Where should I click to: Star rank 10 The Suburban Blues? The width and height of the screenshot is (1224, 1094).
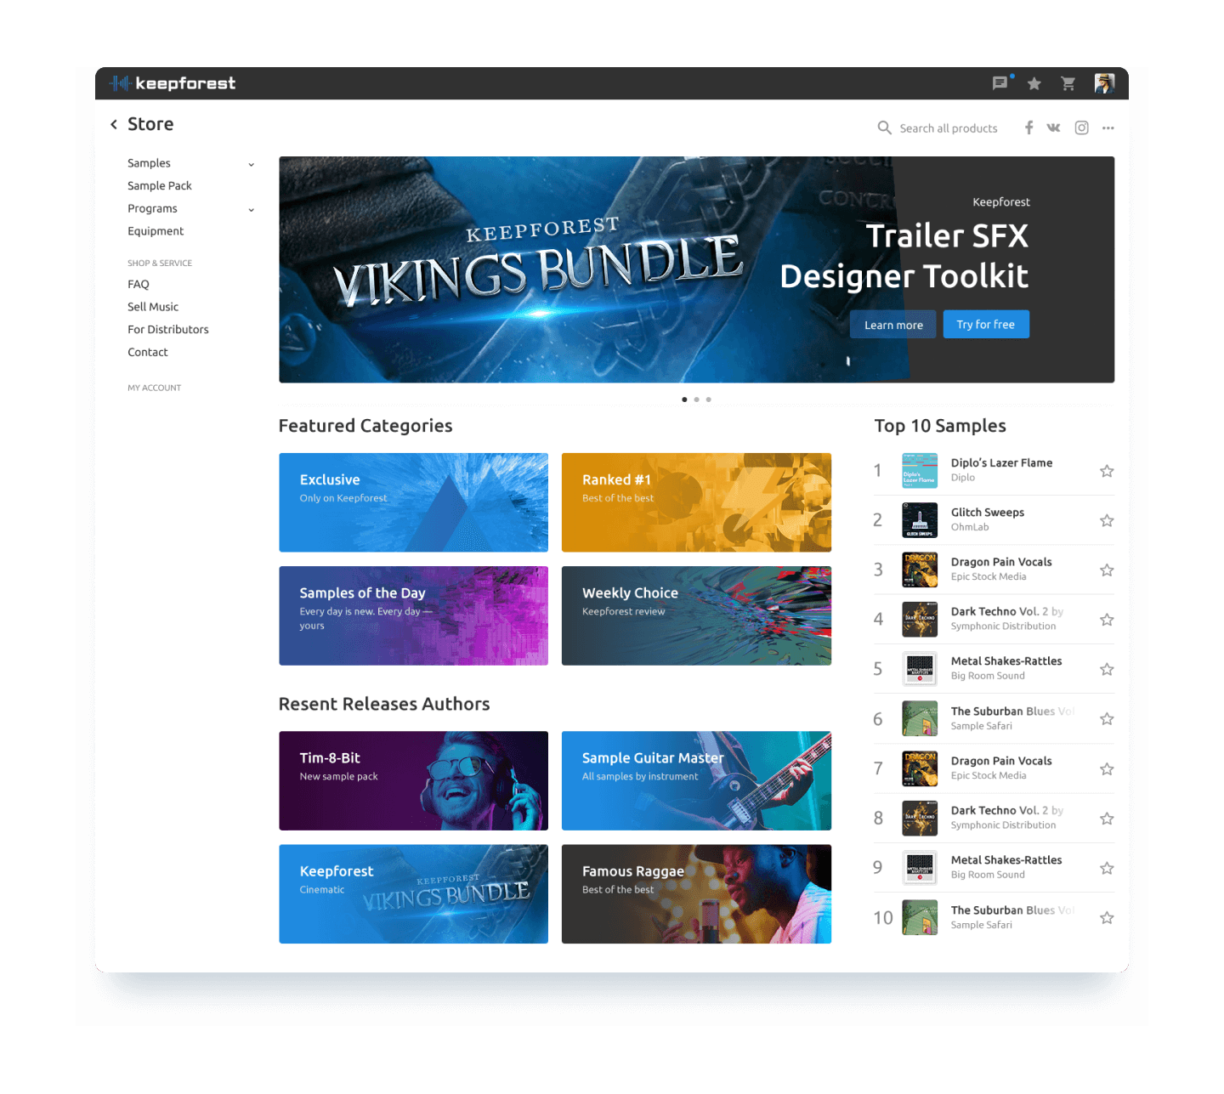(1107, 918)
